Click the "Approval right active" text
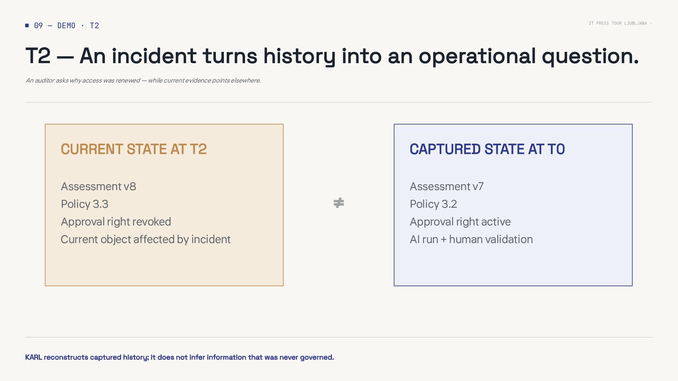The image size is (678, 381). click(460, 222)
